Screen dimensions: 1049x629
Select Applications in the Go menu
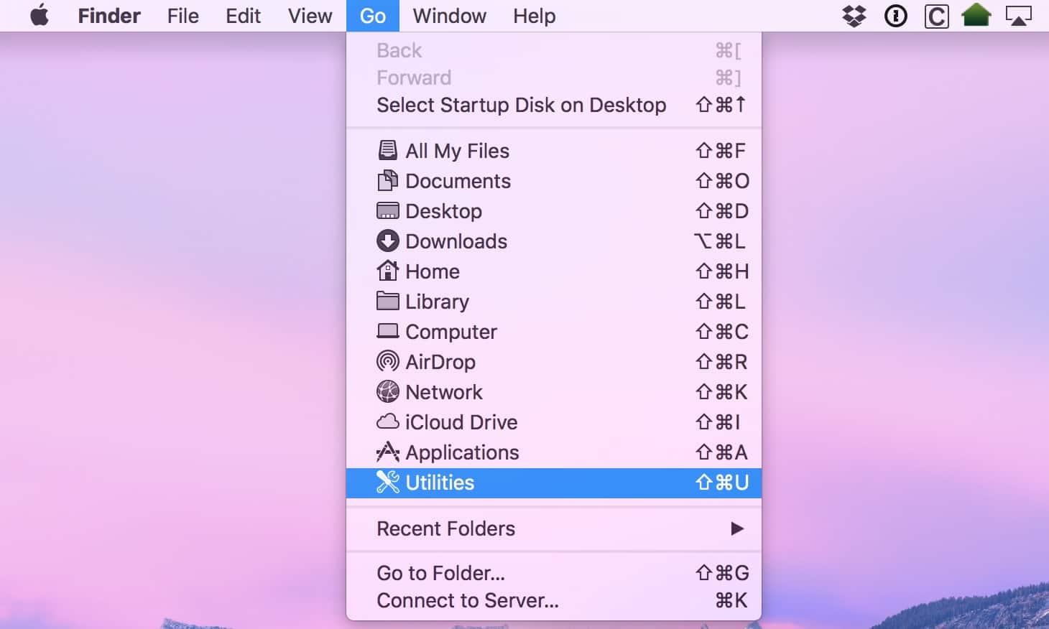[x=462, y=452]
